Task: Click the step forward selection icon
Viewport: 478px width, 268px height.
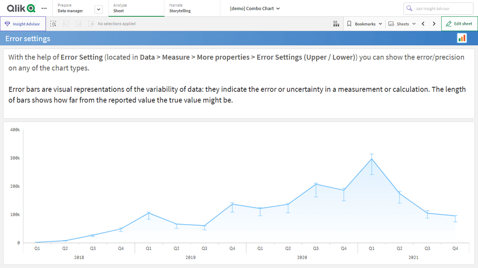Action: 78,23
